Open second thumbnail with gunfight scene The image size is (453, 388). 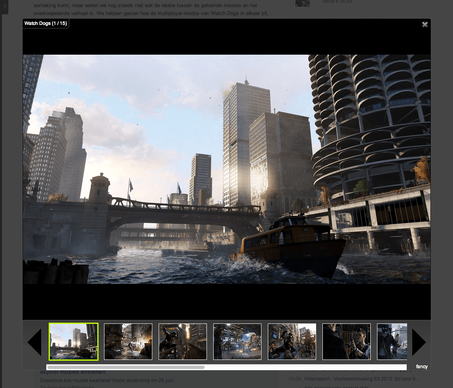click(128, 342)
